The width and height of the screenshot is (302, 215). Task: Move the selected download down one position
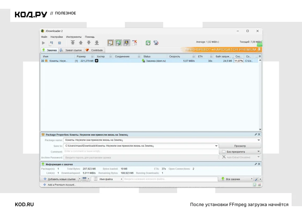pos(89,43)
